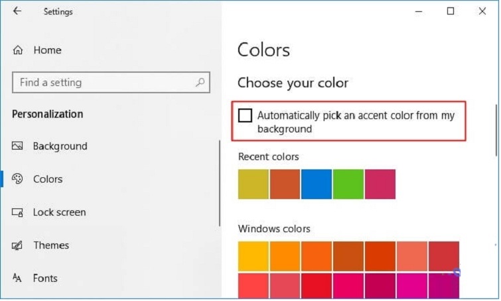
Task: Open the Fonts settings page
Action: point(45,279)
